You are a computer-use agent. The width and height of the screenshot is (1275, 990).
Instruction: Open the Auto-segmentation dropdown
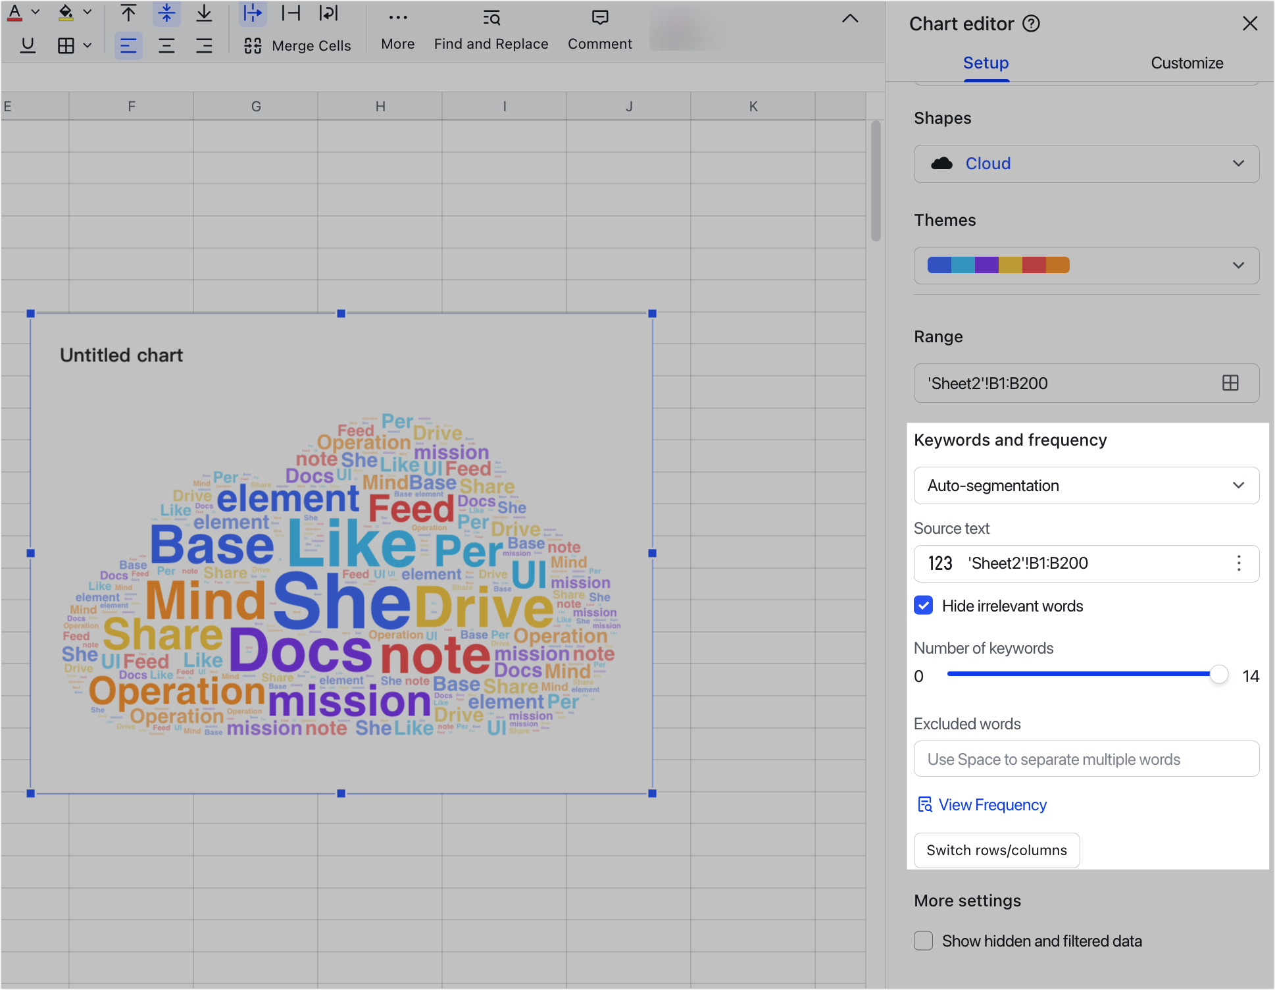click(x=1086, y=485)
